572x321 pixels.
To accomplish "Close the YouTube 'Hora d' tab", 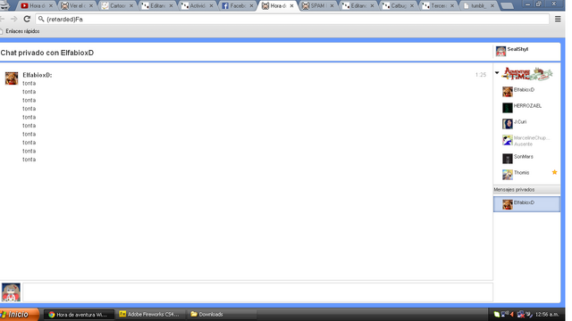I will [x=51, y=6].
